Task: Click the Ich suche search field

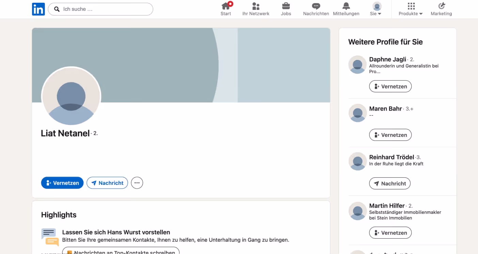Action: (x=100, y=9)
